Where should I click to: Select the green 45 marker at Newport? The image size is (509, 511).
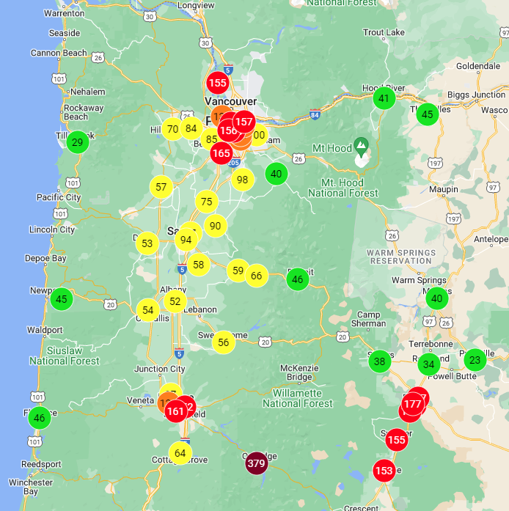pos(62,299)
